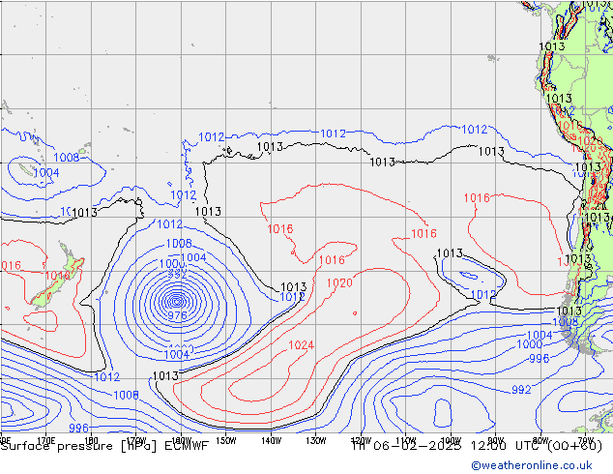The width and height of the screenshot is (613, 474).
Task: Click the black 1013 label directly below 1004
Action: click(x=165, y=376)
